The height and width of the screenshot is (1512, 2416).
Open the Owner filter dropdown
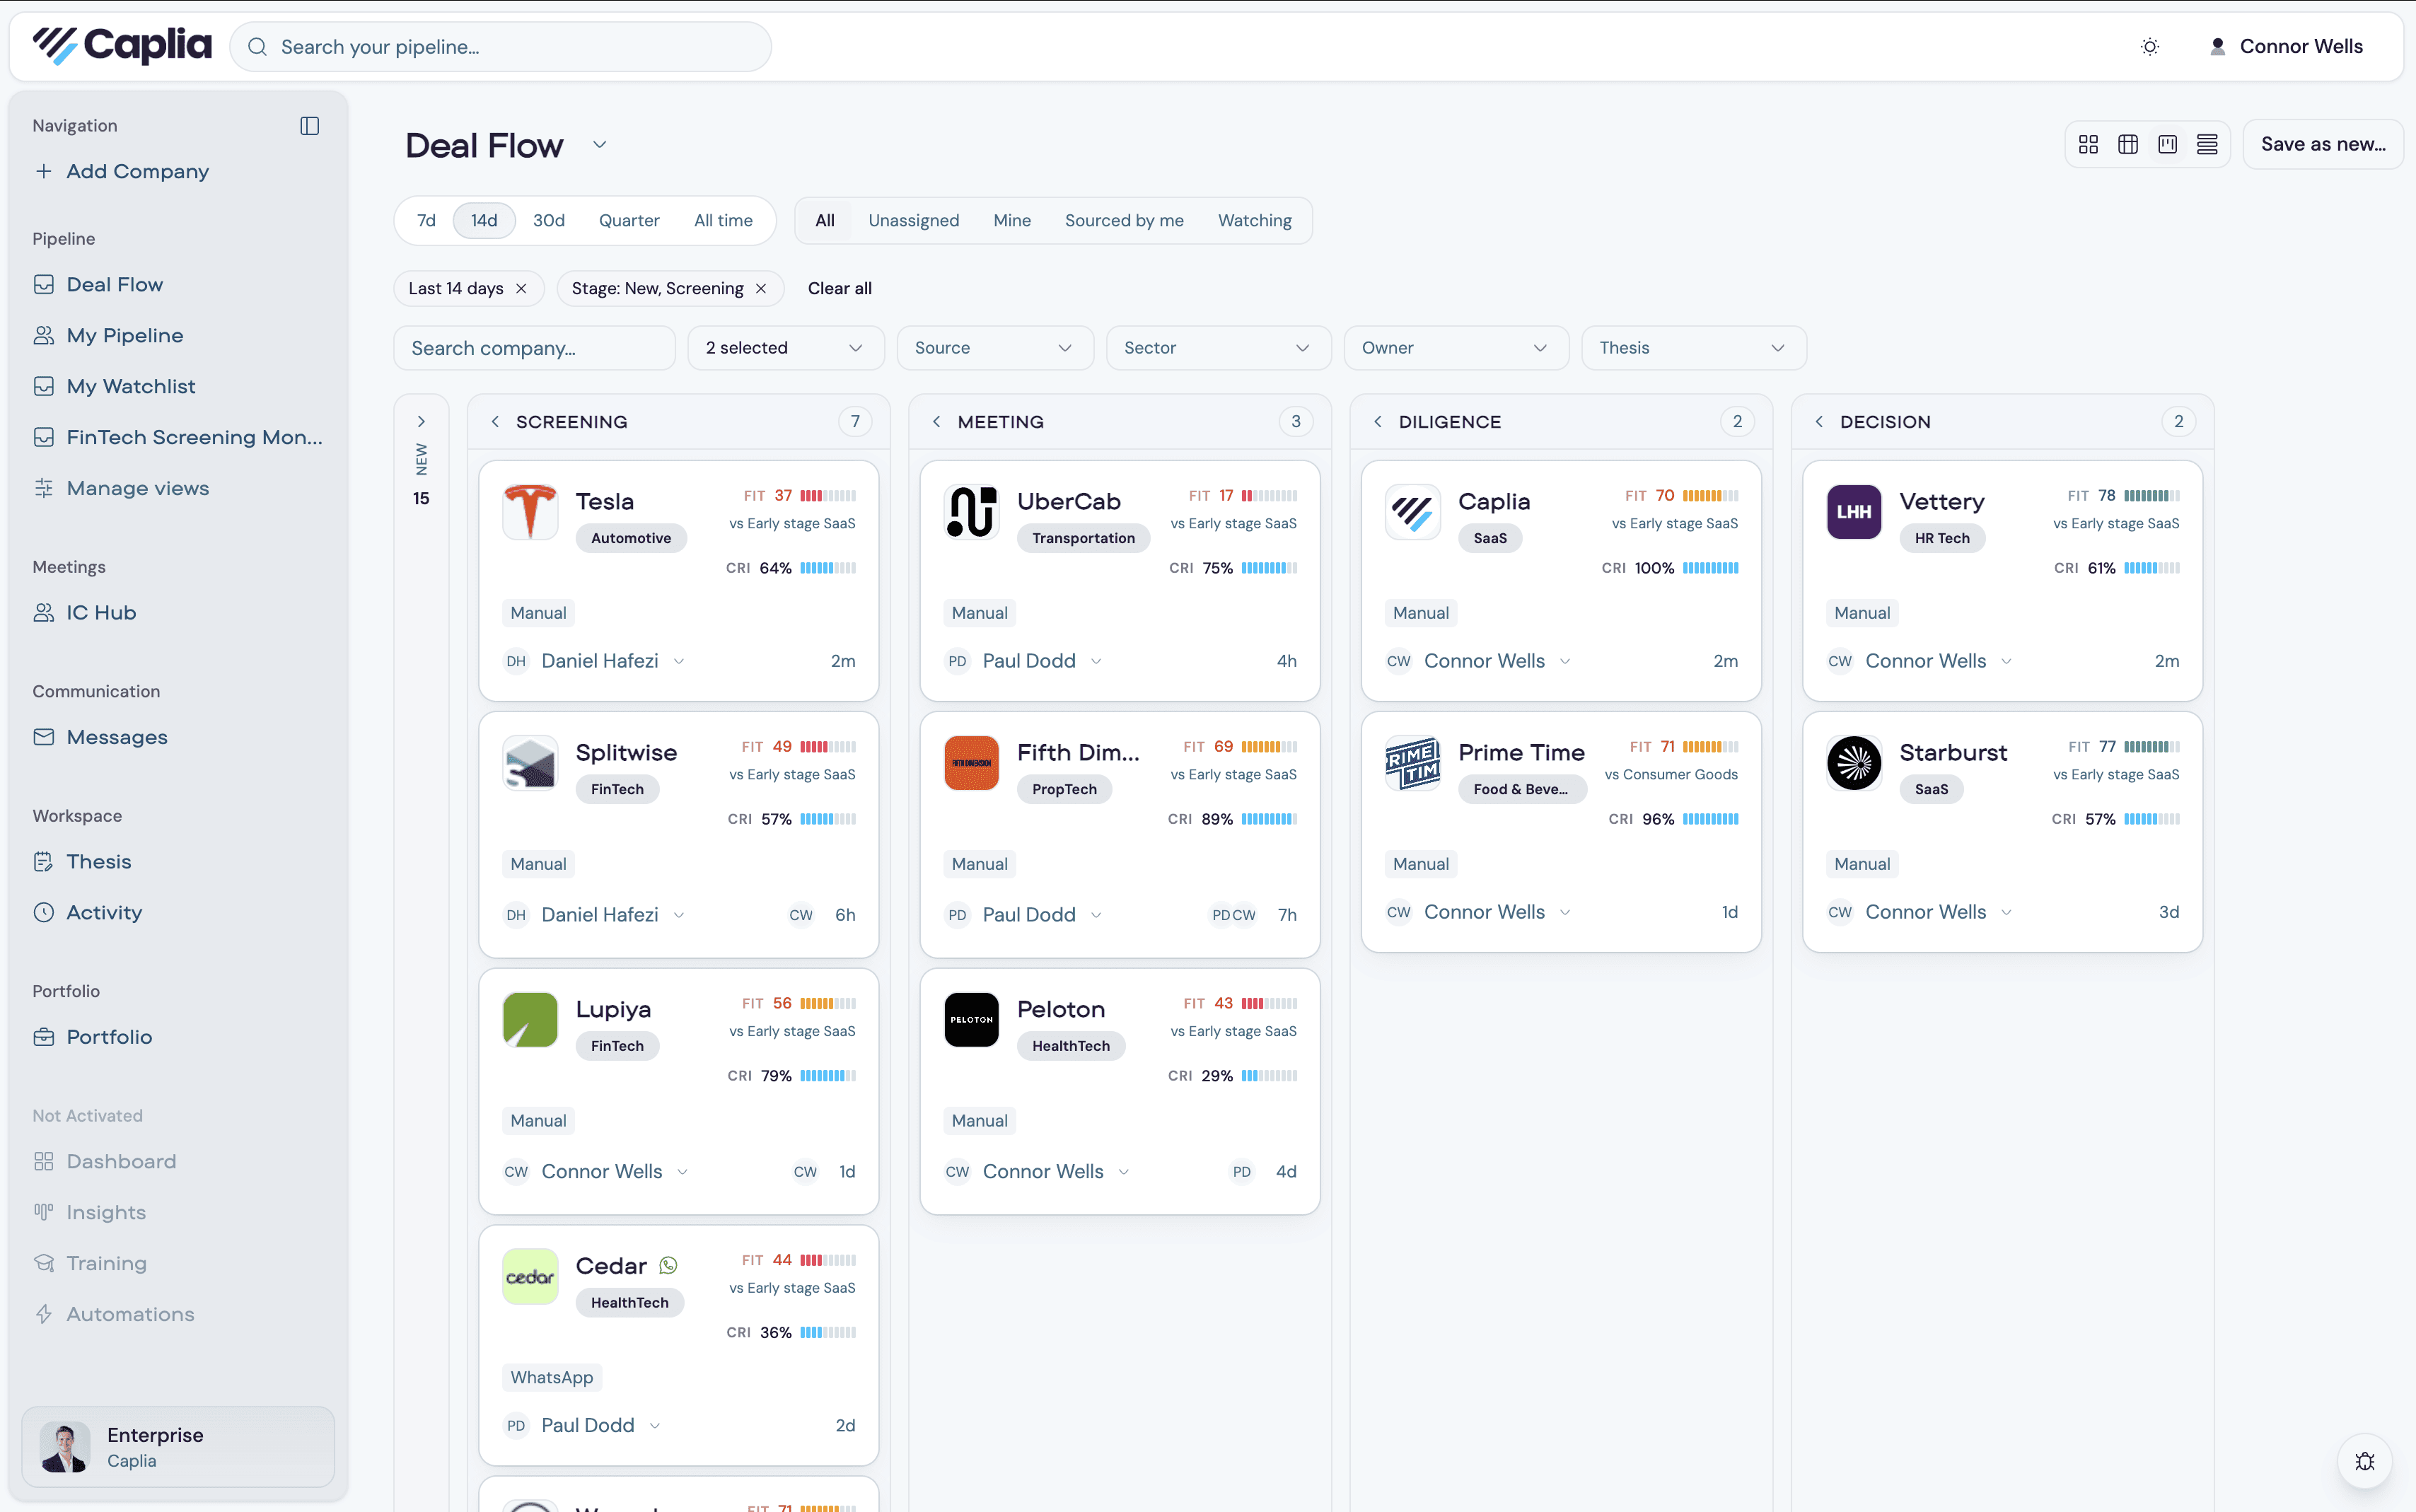coord(1456,348)
